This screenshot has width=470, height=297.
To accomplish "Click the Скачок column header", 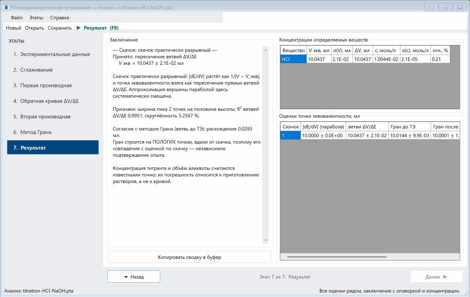I will (291, 127).
